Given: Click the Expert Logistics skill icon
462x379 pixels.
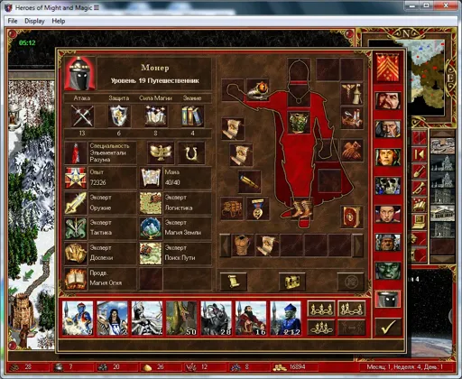Looking at the screenshot, I should (x=151, y=203).
